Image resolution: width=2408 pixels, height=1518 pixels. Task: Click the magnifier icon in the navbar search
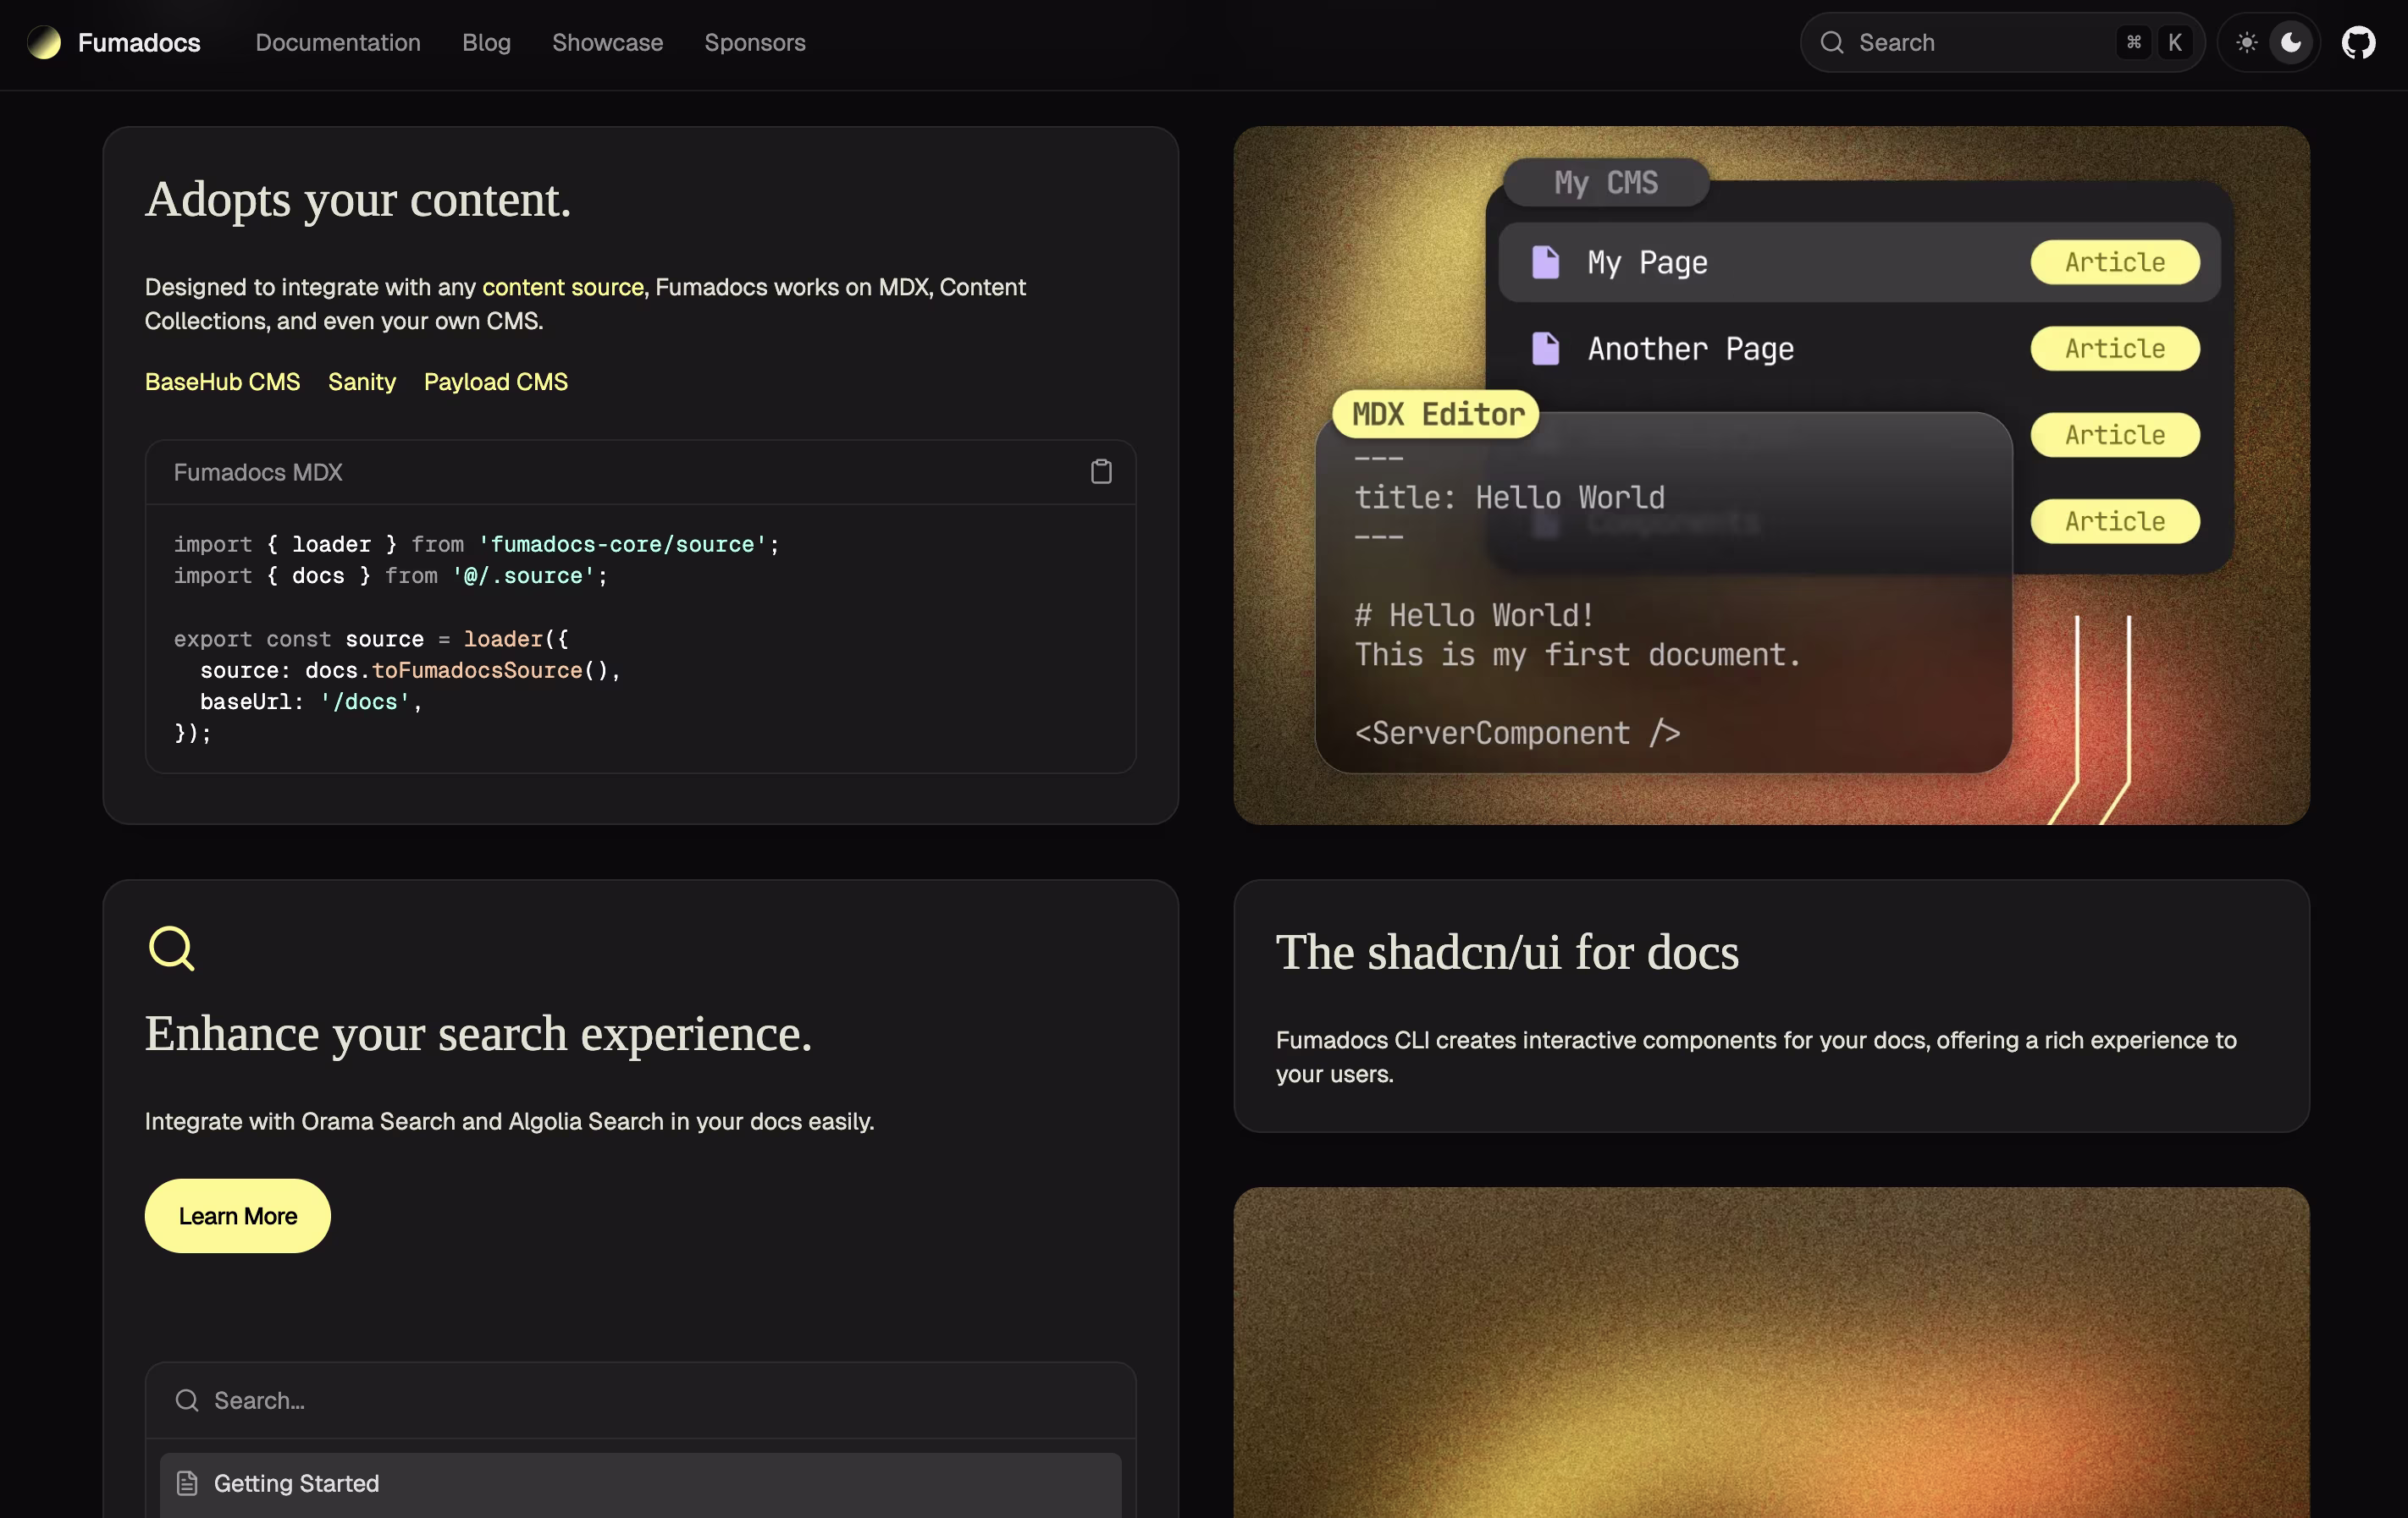pyautogui.click(x=1831, y=42)
